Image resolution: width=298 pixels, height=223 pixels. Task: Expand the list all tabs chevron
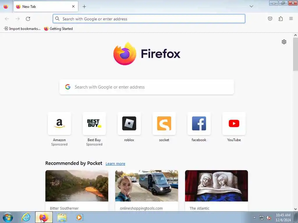251,6
